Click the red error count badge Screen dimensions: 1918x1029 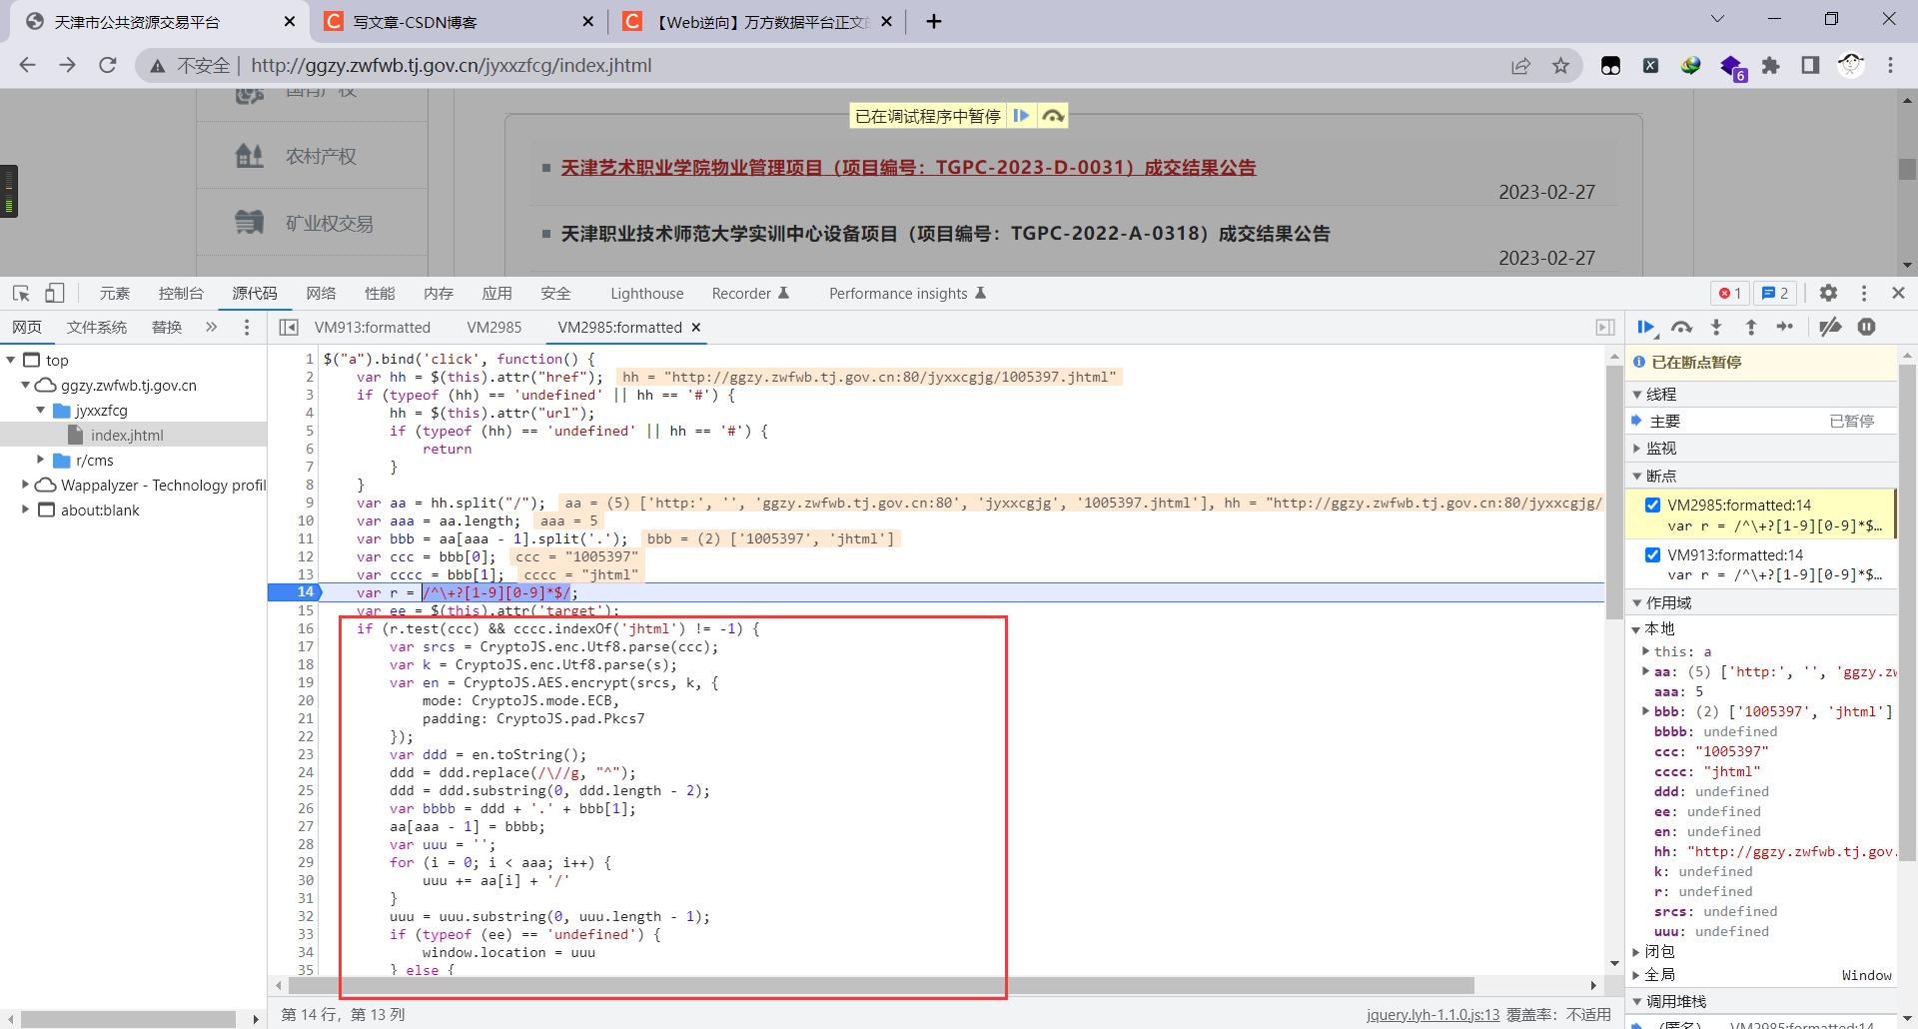pos(1729,293)
